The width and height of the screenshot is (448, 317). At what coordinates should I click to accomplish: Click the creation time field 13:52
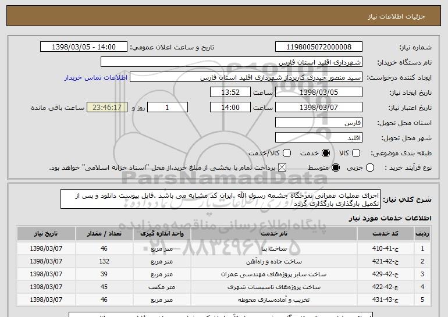230,92
